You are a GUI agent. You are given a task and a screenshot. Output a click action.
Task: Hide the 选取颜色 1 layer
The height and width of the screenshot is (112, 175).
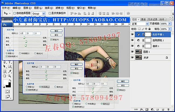click(x=132, y=40)
